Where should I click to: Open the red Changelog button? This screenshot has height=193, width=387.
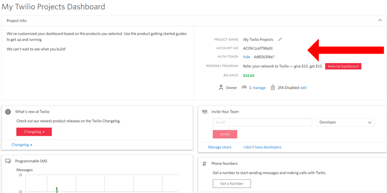[34, 132]
